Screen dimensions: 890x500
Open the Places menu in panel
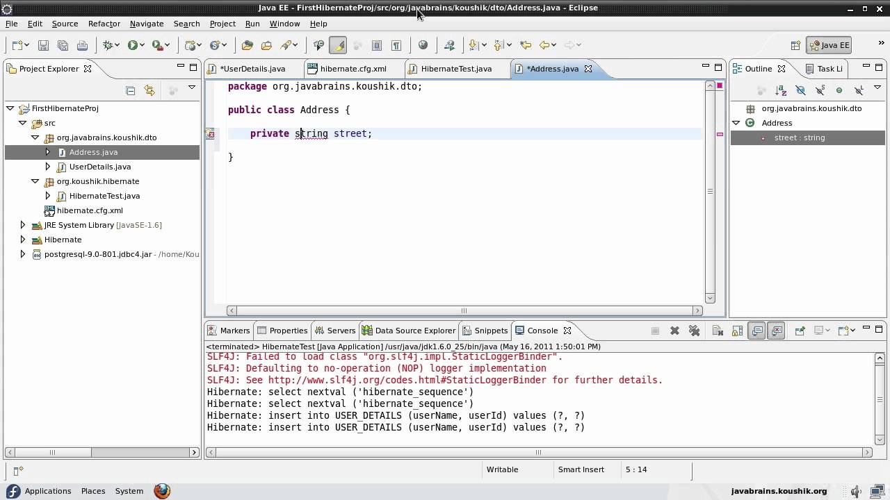pyautogui.click(x=93, y=491)
